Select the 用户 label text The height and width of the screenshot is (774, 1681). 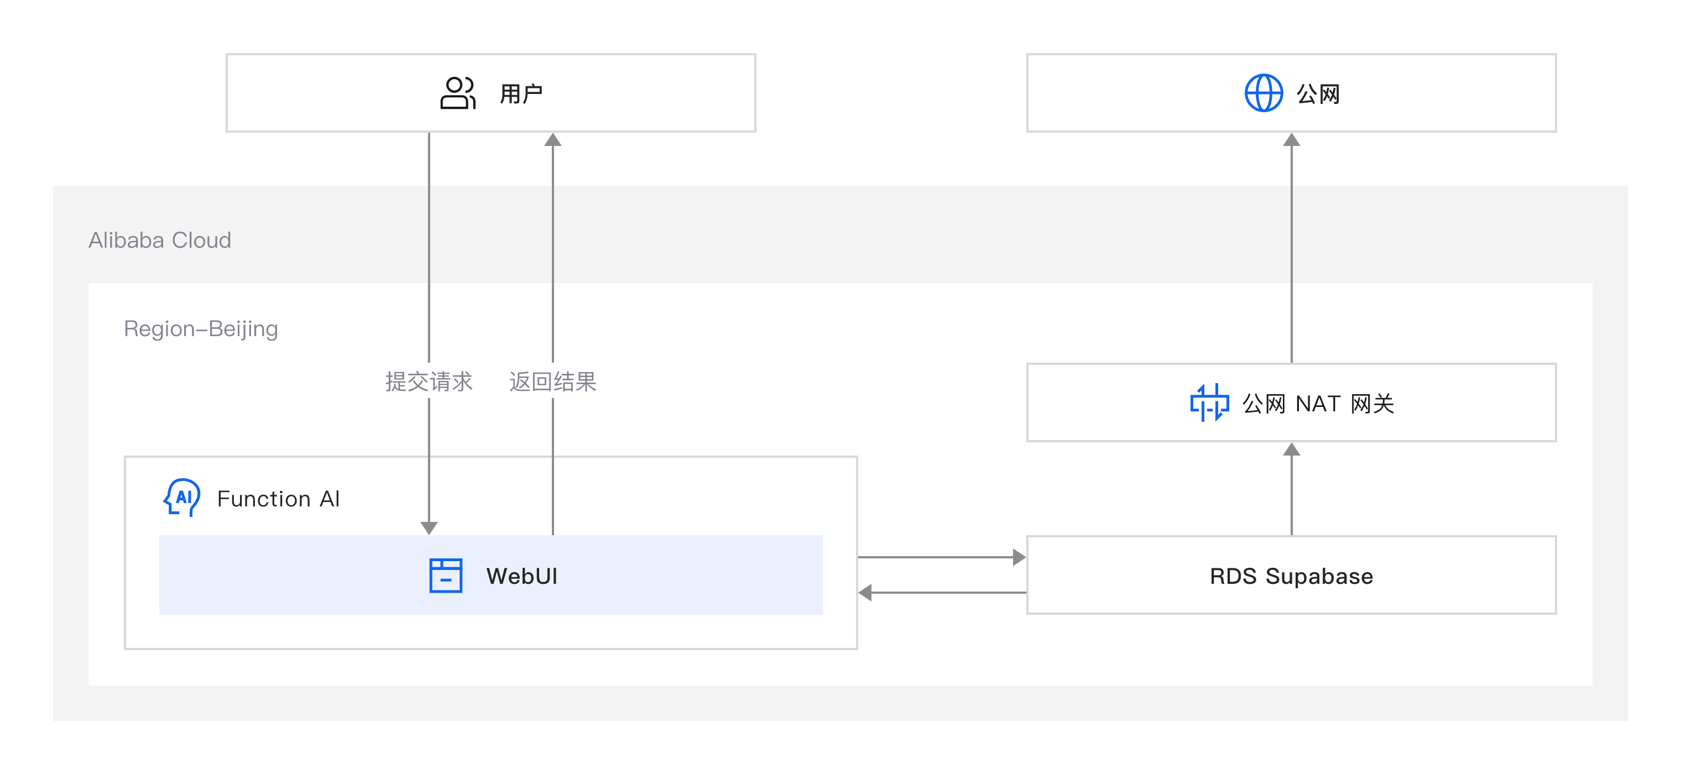521,94
